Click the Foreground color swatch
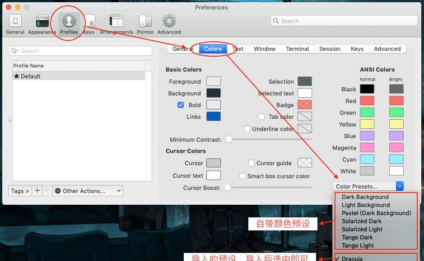424x261 pixels. click(x=213, y=81)
